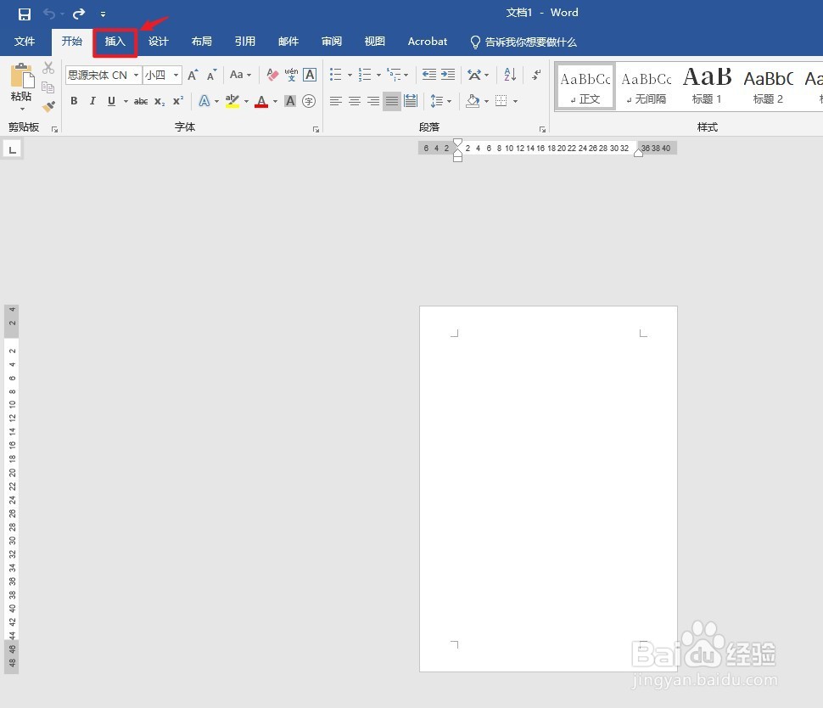Screen dimensions: 823x708
Task: Apply character border with the boxed A icon
Action: [310, 75]
